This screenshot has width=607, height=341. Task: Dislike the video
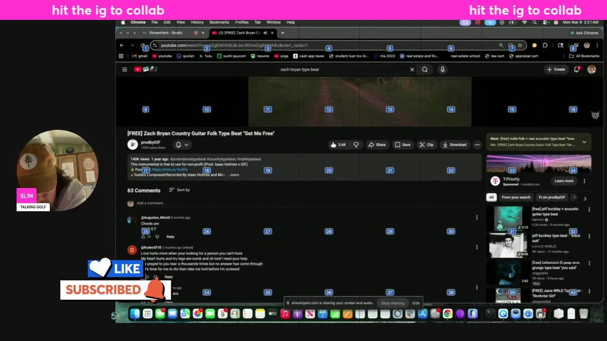pos(356,145)
